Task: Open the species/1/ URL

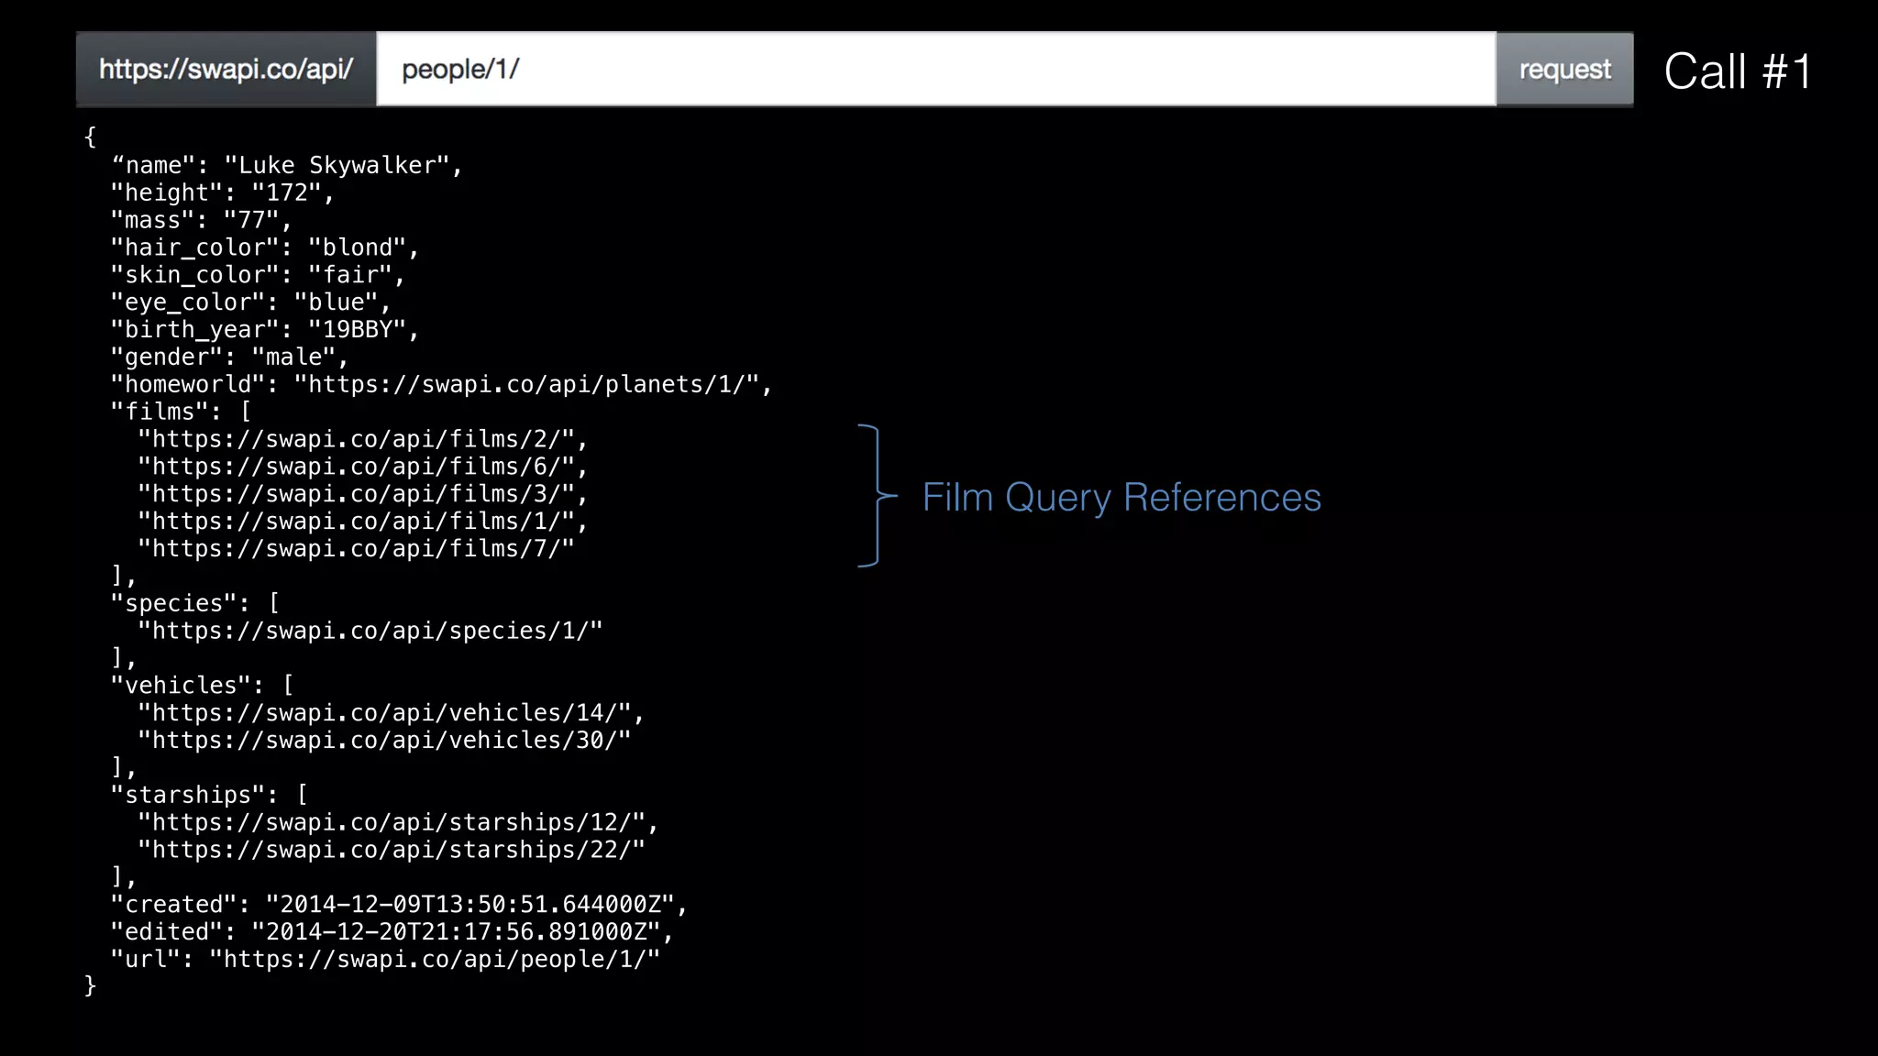Action: [370, 632]
